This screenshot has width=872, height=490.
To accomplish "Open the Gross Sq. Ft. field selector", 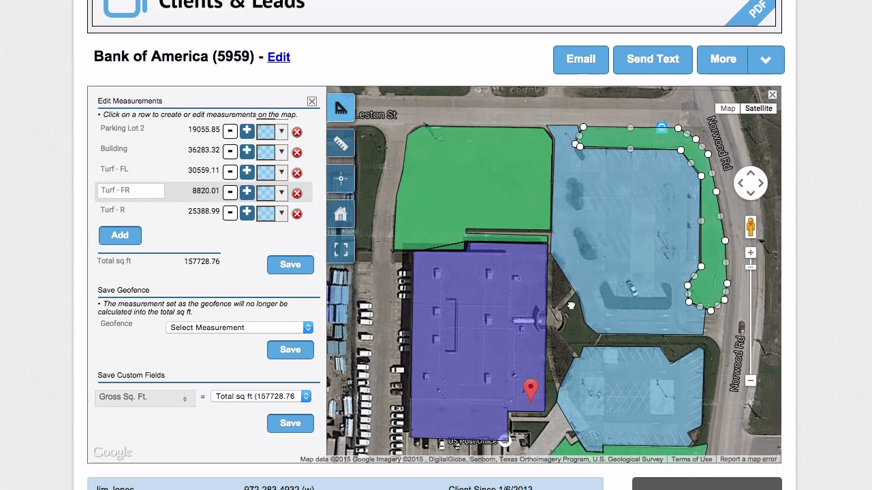I will tap(144, 397).
